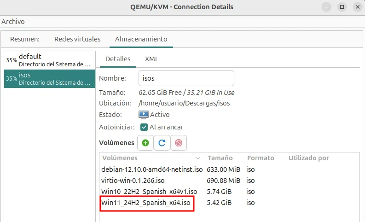
Task: Click the refresh volume list icon
Action: 162,143
